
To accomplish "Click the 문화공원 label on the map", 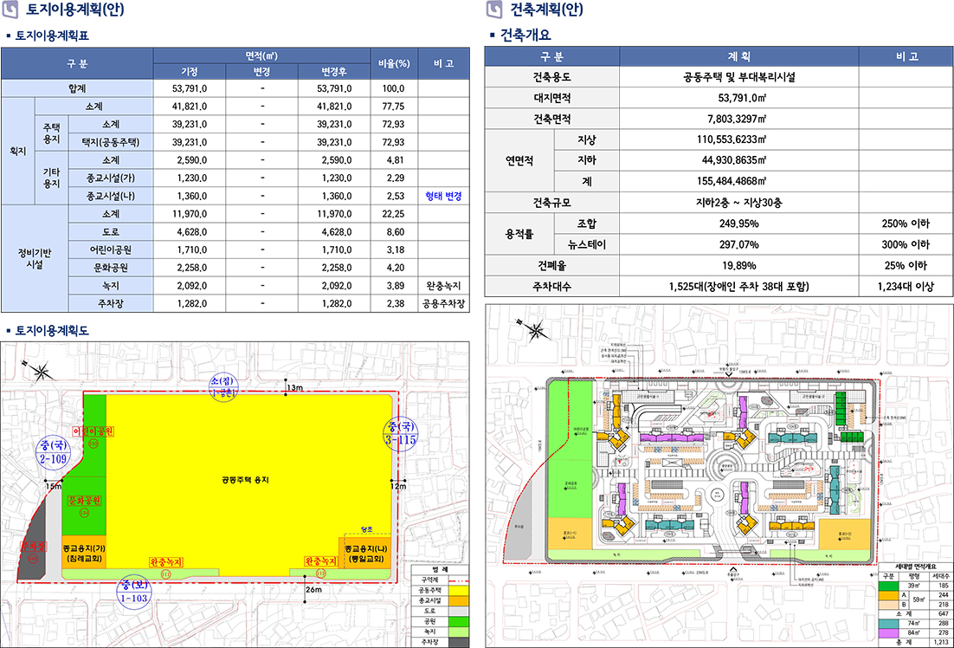I will [85, 501].
